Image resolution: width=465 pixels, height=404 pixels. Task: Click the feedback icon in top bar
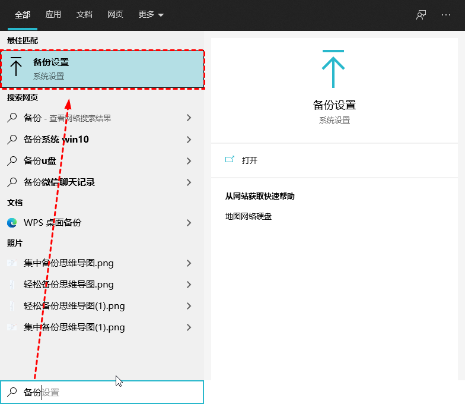[421, 15]
